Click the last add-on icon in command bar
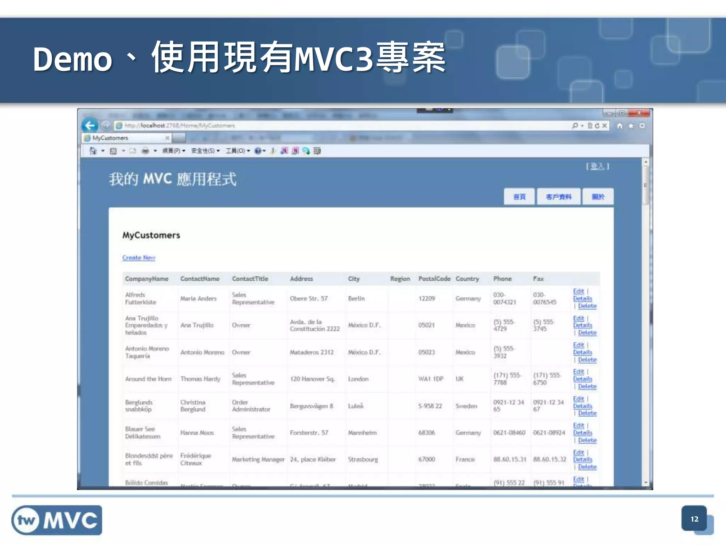 pyautogui.click(x=317, y=151)
